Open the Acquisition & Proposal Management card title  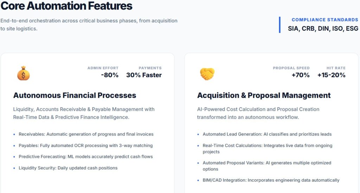pos(264,95)
